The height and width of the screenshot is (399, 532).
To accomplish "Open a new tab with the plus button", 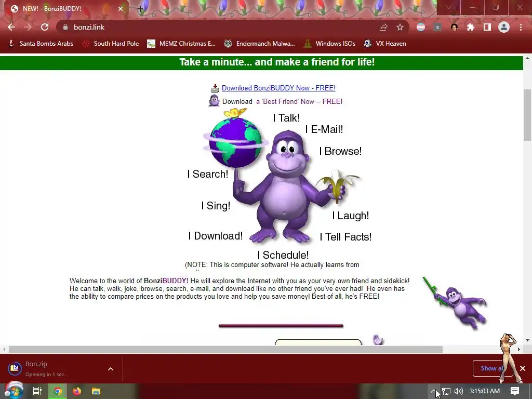I will (140, 9).
